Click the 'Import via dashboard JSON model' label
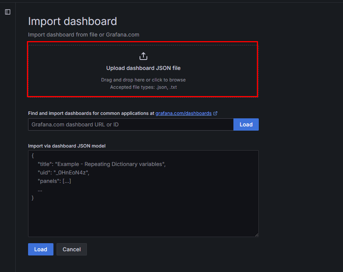 (67, 146)
